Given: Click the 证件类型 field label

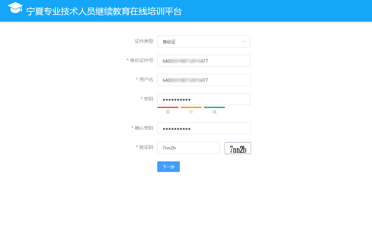Looking at the screenshot, I should pos(144,41).
